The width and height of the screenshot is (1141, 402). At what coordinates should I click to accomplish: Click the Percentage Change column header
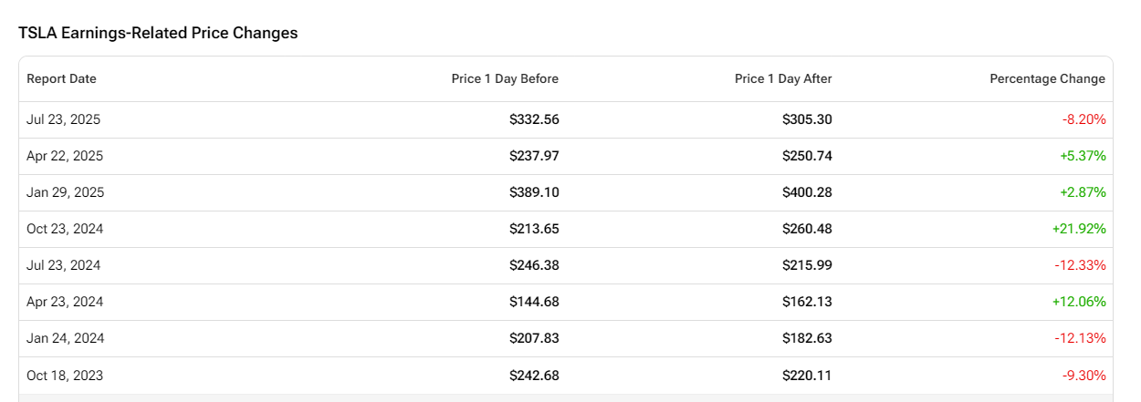[1047, 79]
